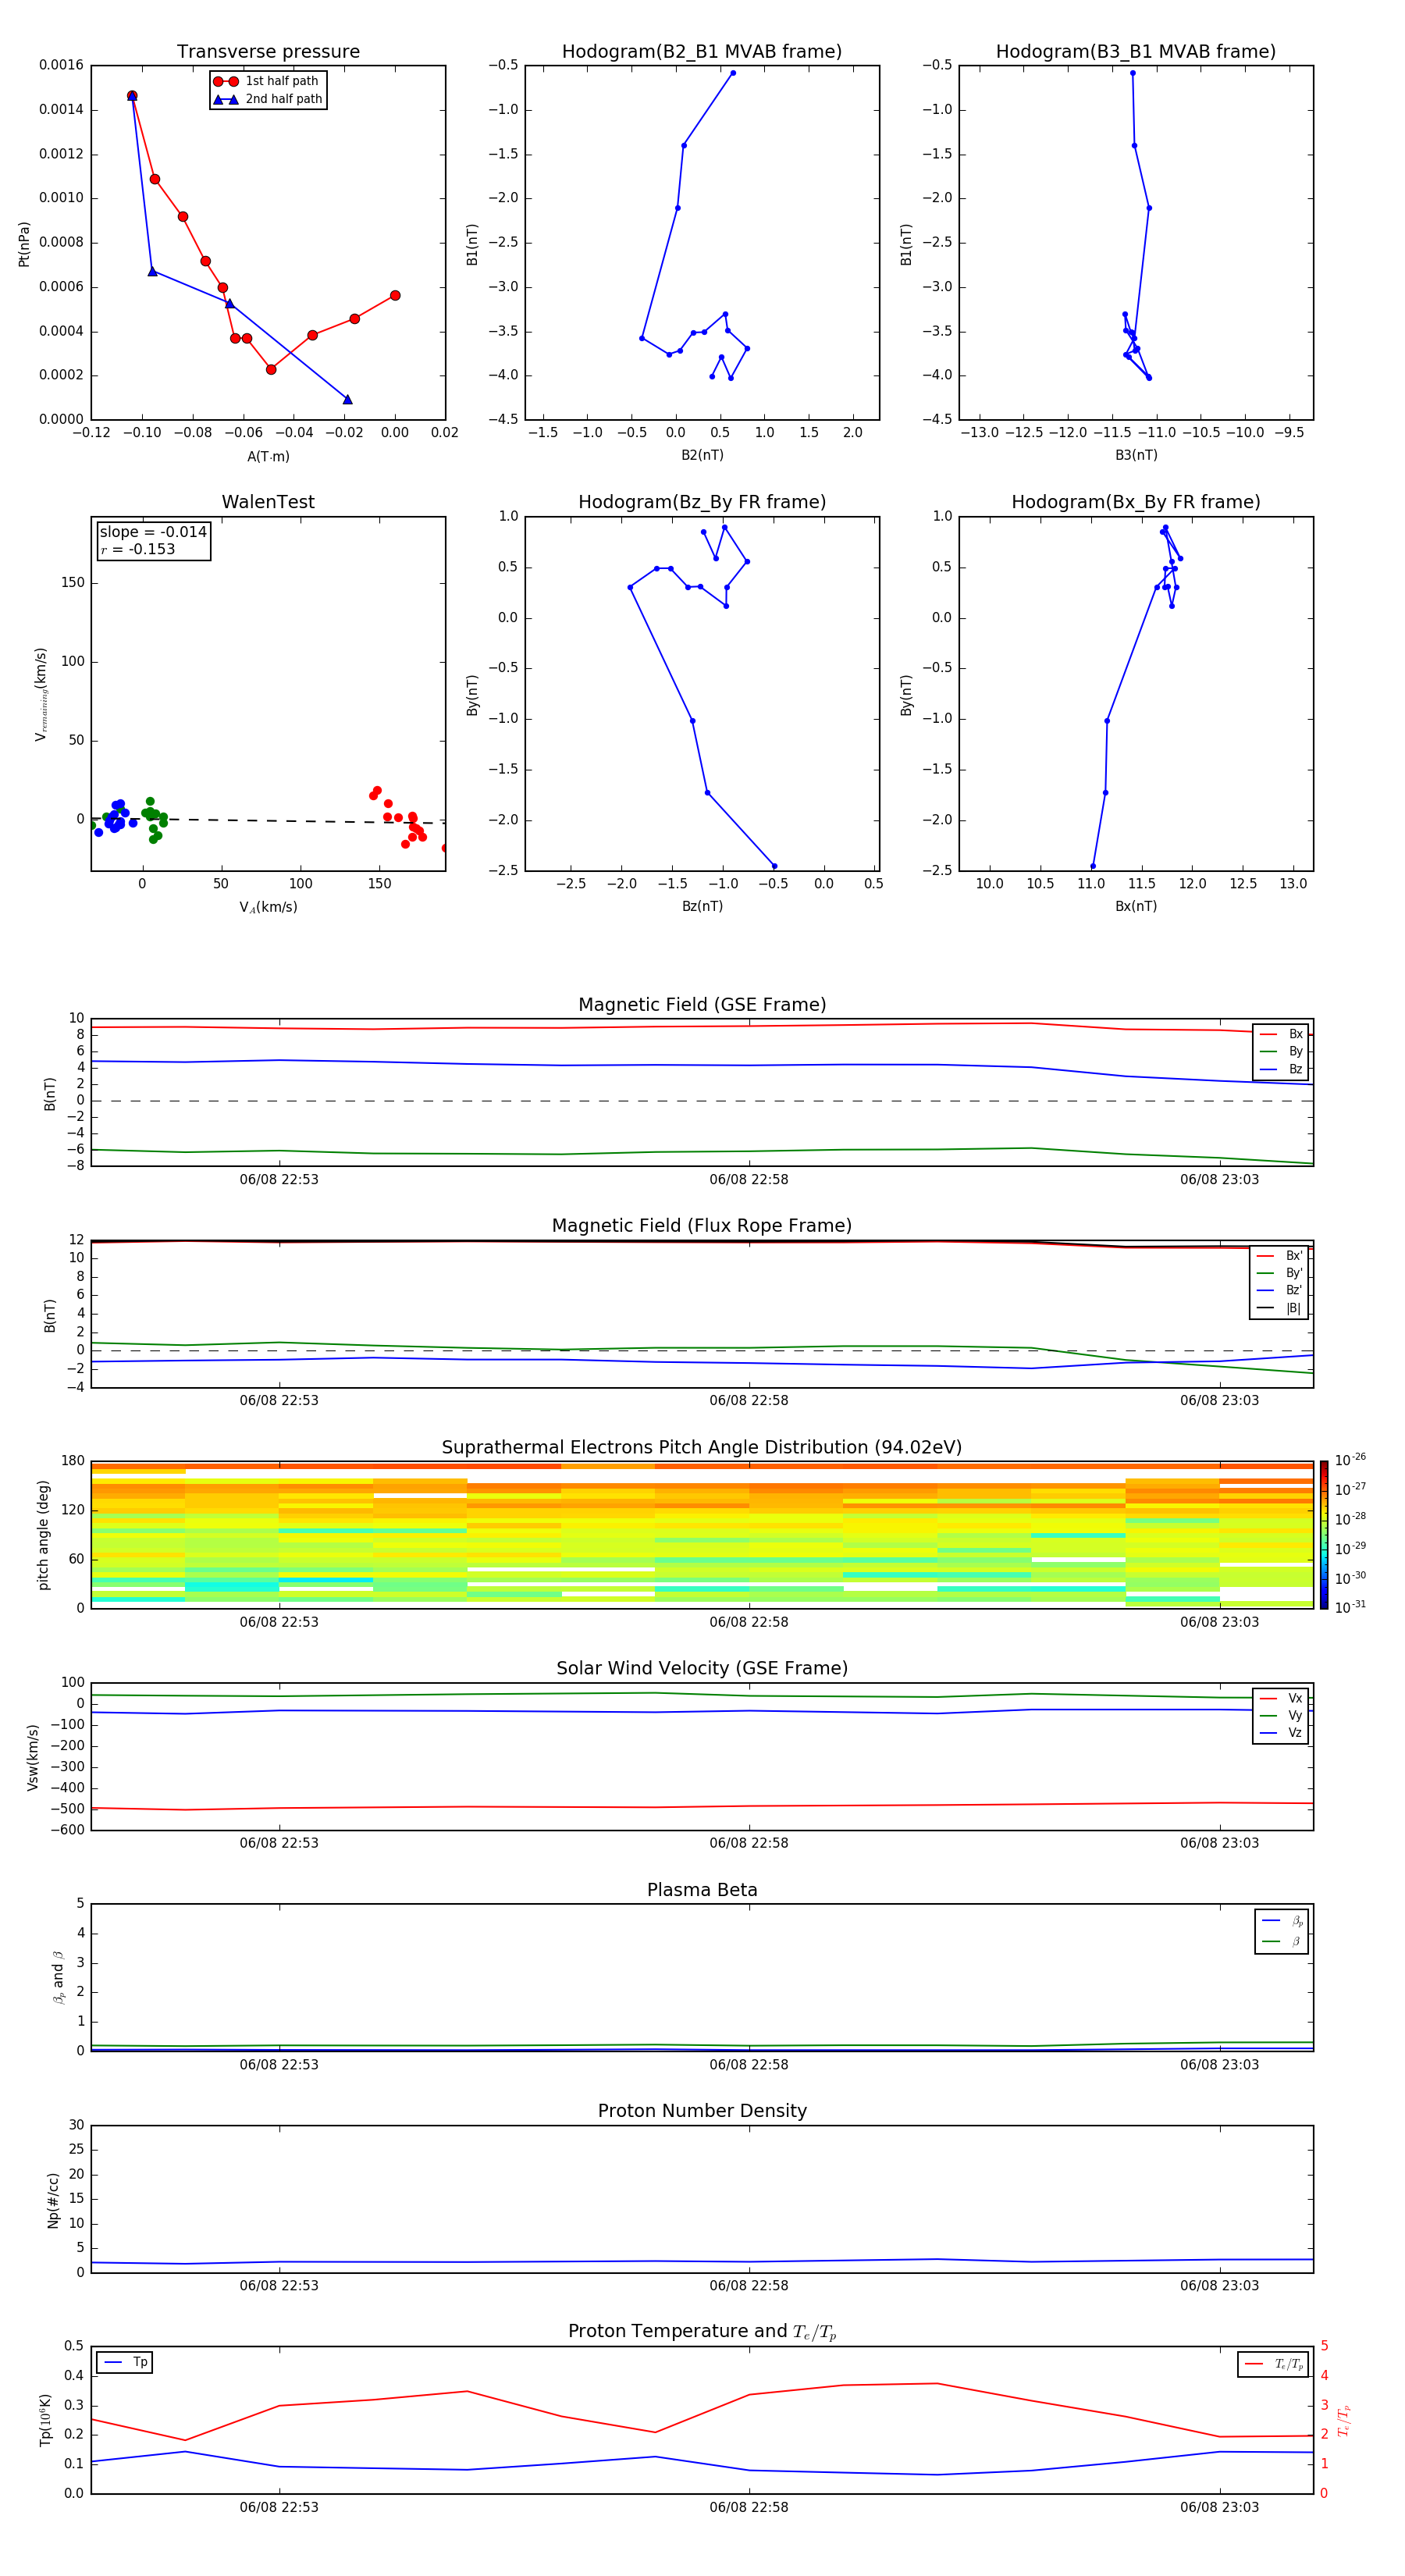Screen dimensions: 1405x2576
Task: Click the "Proton Temperature and Te/Tp" title
Action: [x=702, y=2332]
